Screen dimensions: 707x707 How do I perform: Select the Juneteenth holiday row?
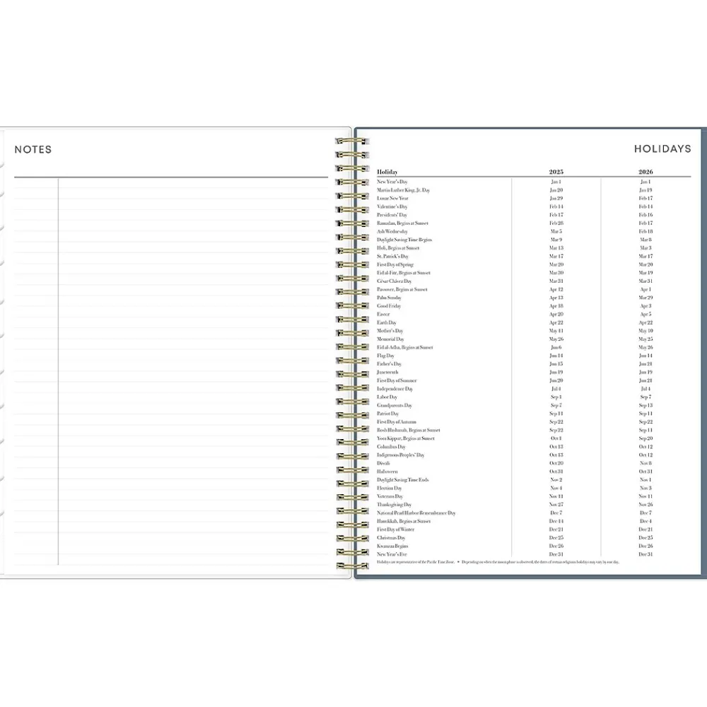pyautogui.click(x=387, y=372)
